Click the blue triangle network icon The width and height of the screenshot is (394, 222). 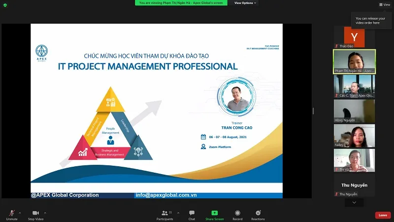pyautogui.click(x=138, y=151)
